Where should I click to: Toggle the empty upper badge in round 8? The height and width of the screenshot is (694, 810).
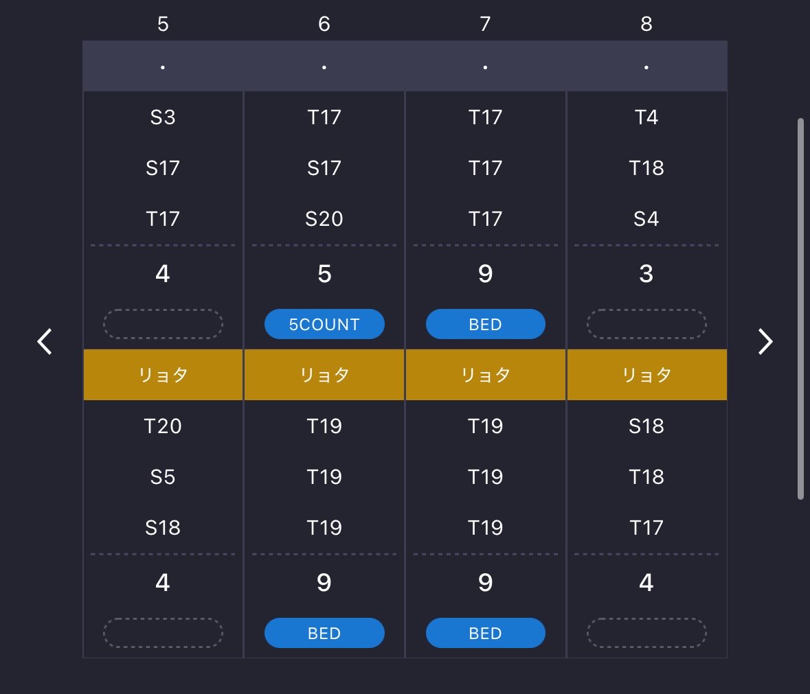(646, 324)
